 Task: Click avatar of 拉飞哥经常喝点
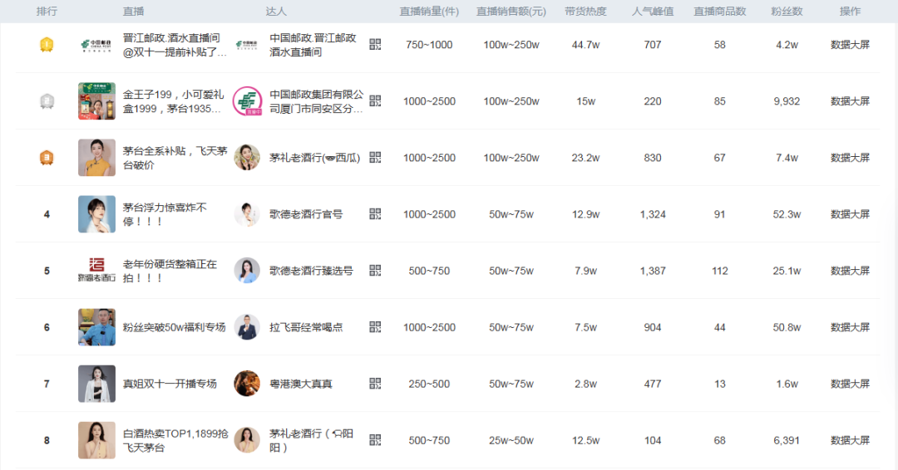[247, 327]
